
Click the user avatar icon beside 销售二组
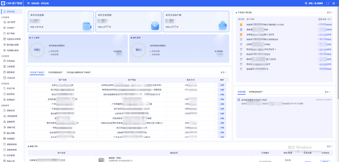click(x=306, y=3)
